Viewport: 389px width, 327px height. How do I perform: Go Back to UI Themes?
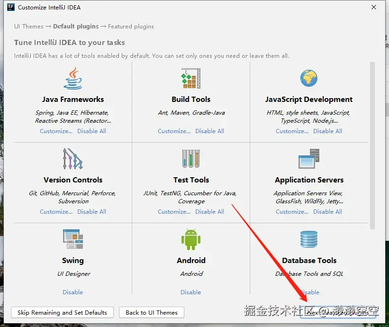coord(152,312)
